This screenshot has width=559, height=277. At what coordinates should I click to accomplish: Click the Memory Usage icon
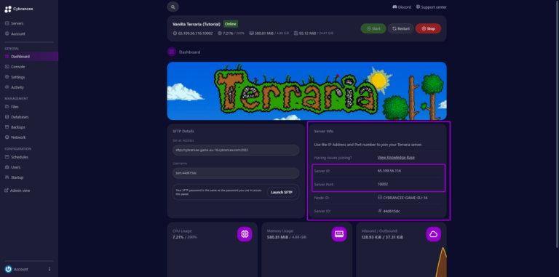pyautogui.click(x=339, y=234)
